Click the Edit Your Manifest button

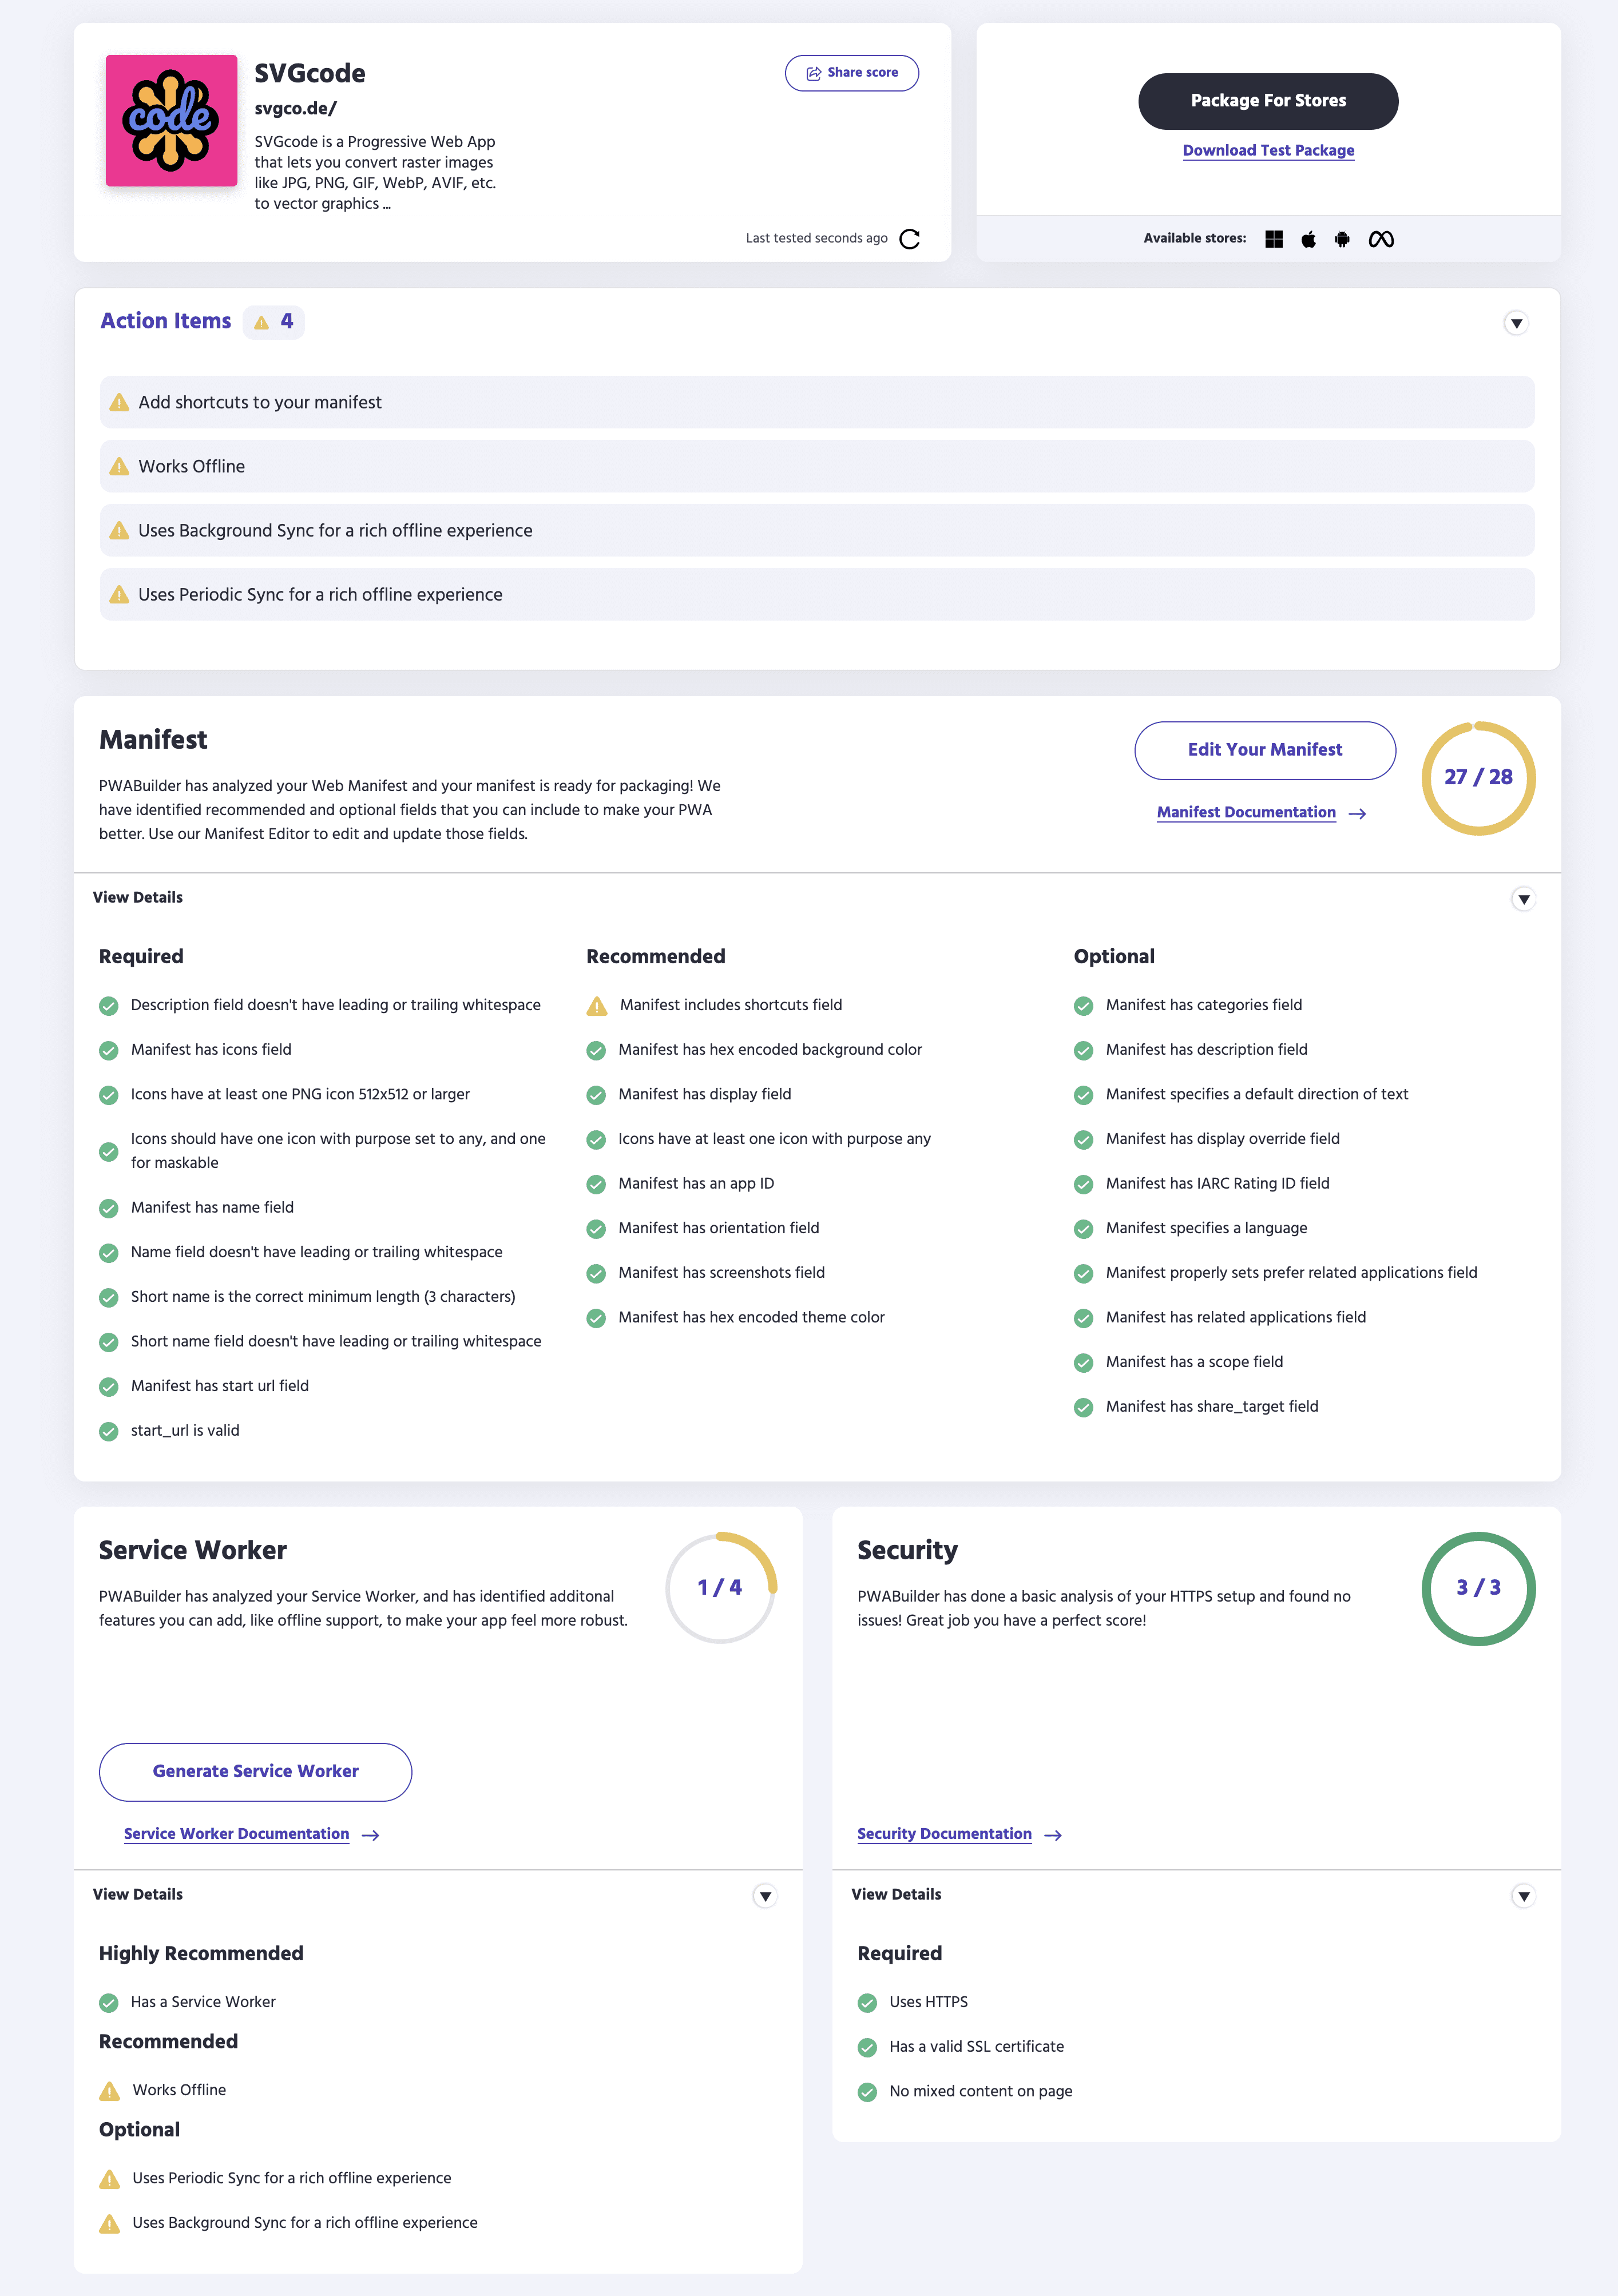point(1261,749)
